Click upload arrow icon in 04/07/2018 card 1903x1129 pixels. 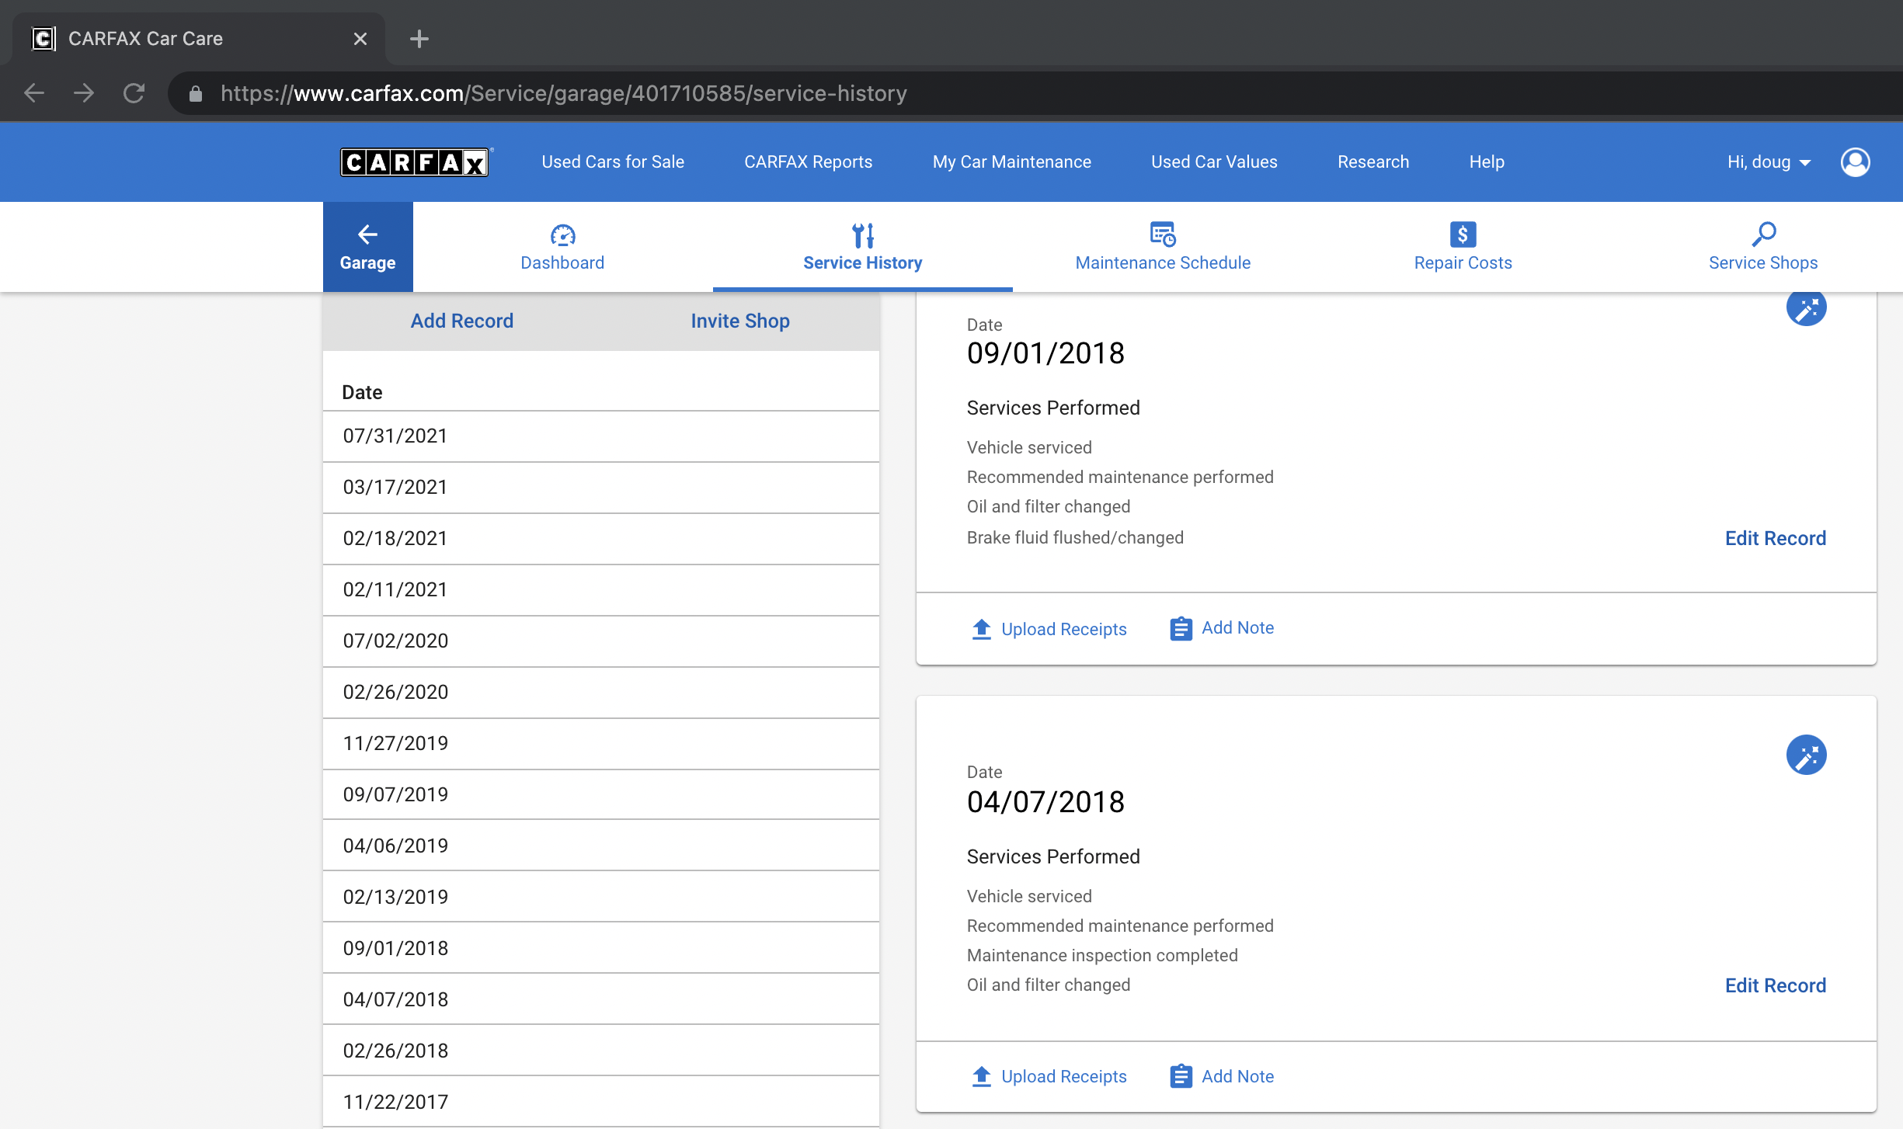(x=982, y=1076)
